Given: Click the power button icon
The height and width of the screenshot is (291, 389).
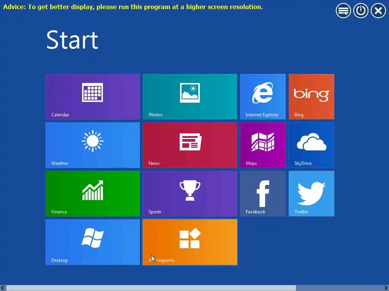Looking at the screenshot, I should pos(361,11).
